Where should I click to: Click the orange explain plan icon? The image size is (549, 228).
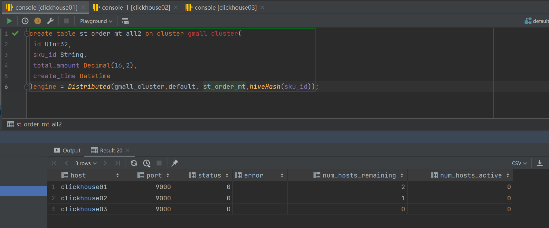[x=38, y=21]
